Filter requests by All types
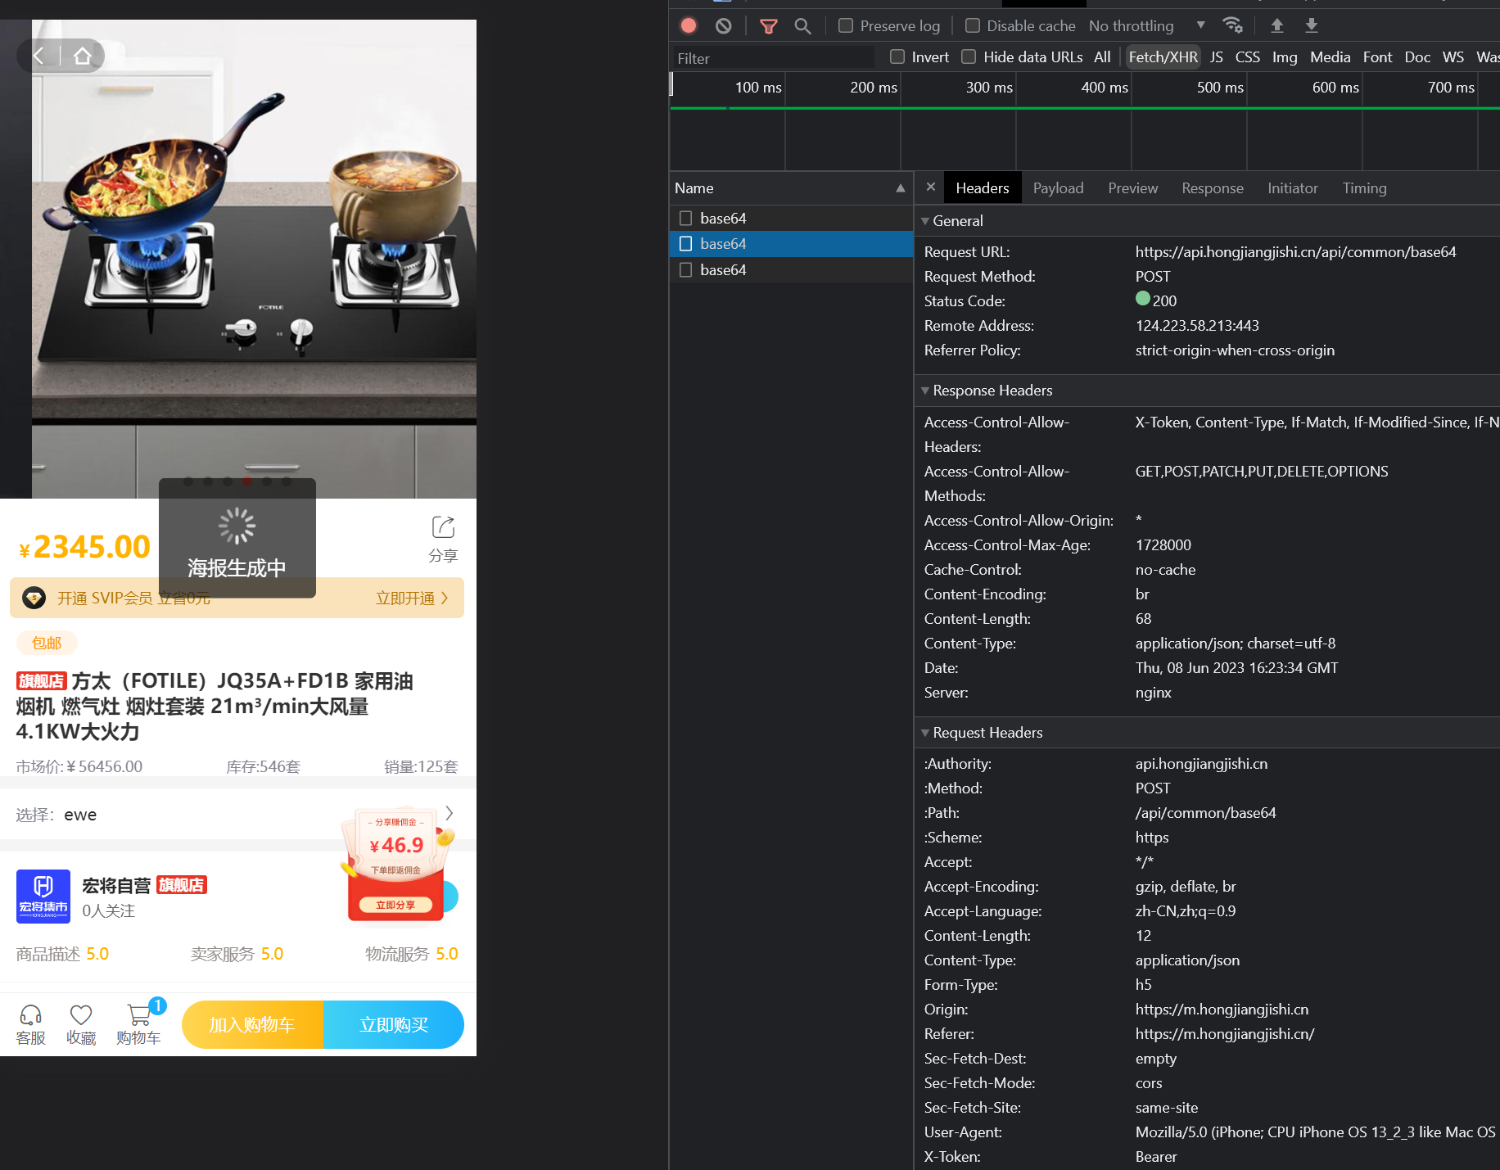This screenshot has width=1500, height=1170. pos(1102,56)
